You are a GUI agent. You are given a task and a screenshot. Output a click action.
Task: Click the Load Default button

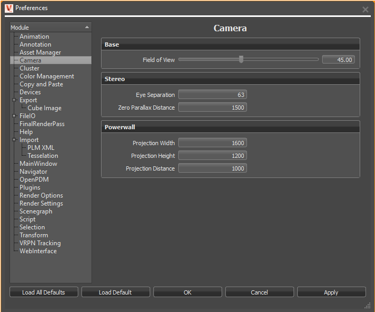point(116,292)
